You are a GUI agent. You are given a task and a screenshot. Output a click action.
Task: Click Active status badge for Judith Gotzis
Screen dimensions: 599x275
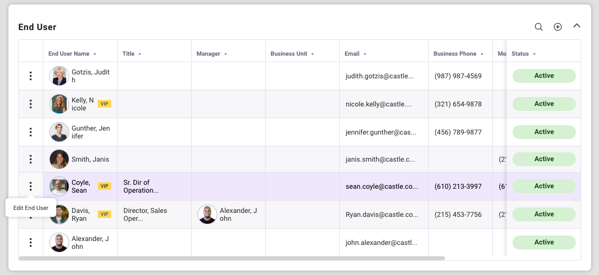(544, 76)
